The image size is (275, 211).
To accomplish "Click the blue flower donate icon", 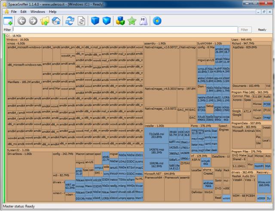I will (x=157, y=21).
